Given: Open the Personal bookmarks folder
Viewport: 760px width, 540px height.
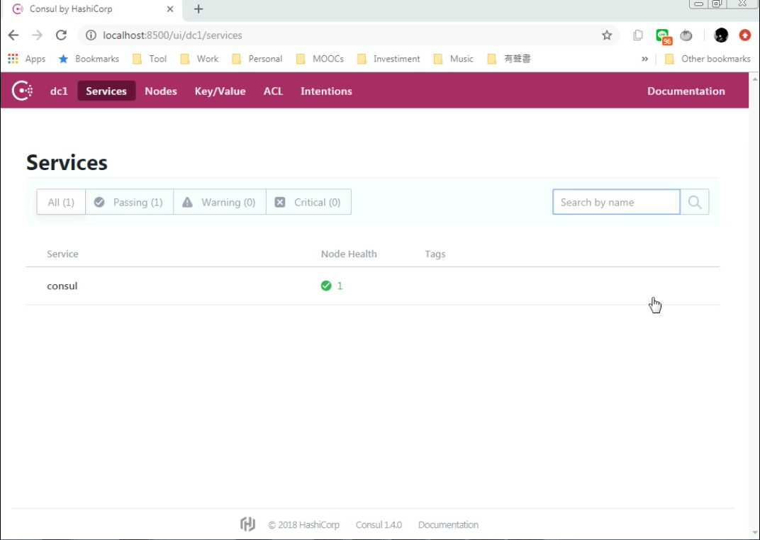Looking at the screenshot, I should [257, 59].
